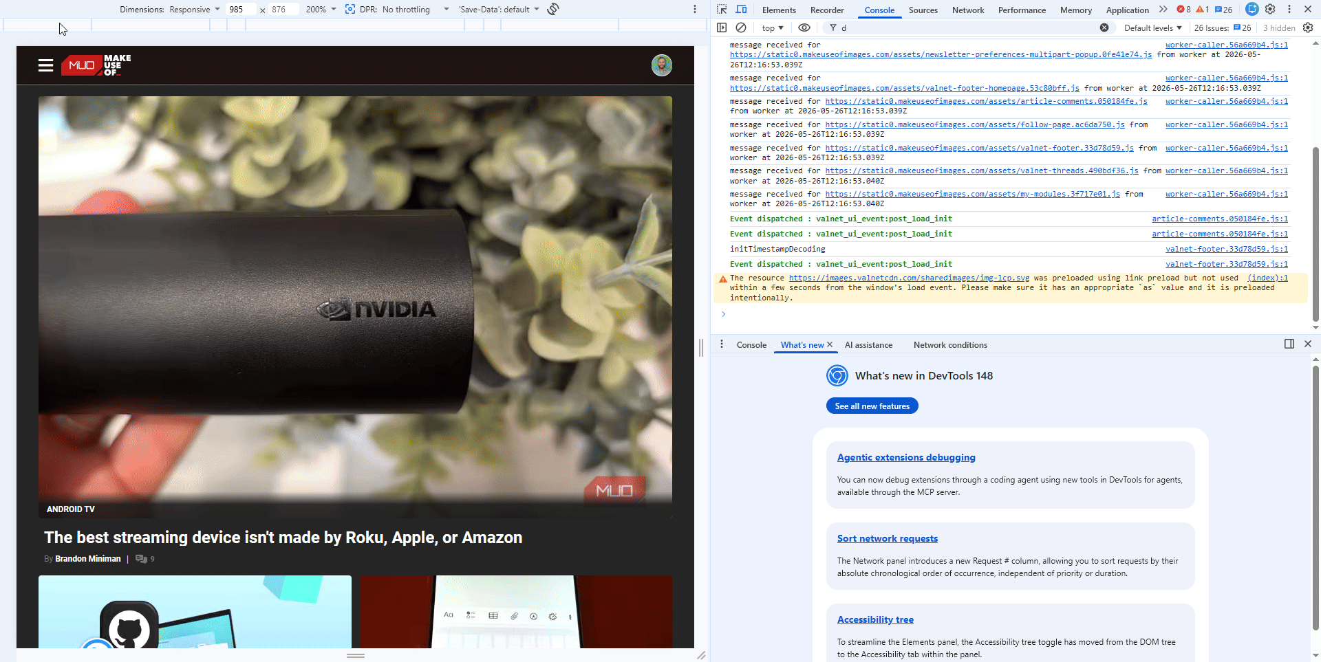Click the warnings count badge
Viewport: 1321px width, 662px height.
click(1203, 10)
